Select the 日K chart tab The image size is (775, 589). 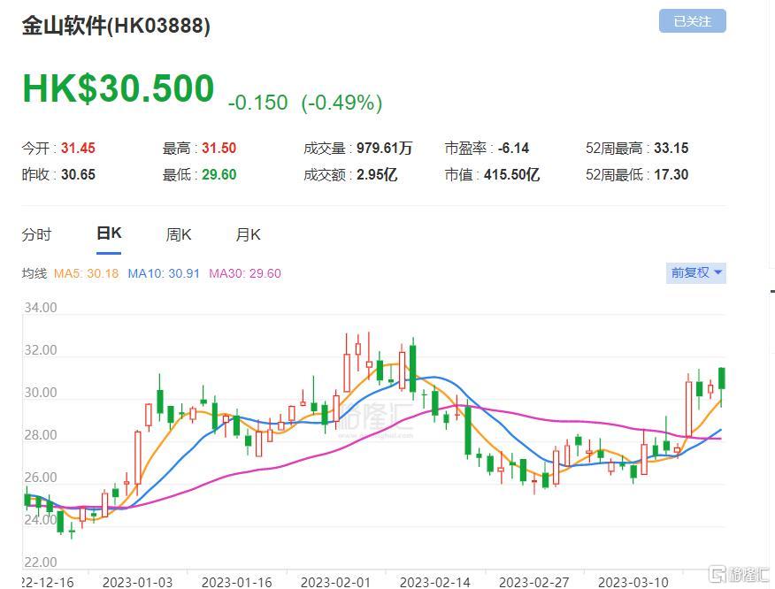coord(109,233)
